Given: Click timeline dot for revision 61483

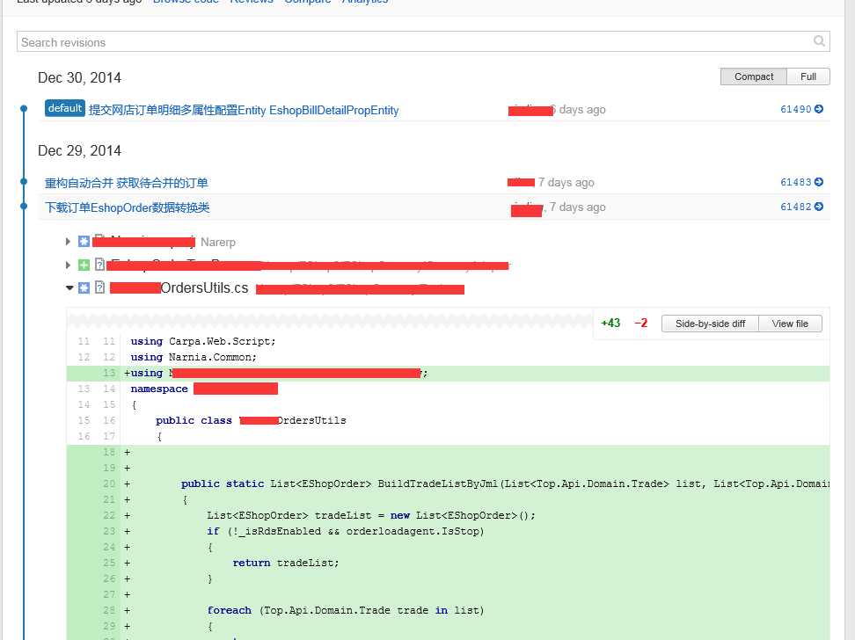Looking at the screenshot, I should [x=24, y=181].
